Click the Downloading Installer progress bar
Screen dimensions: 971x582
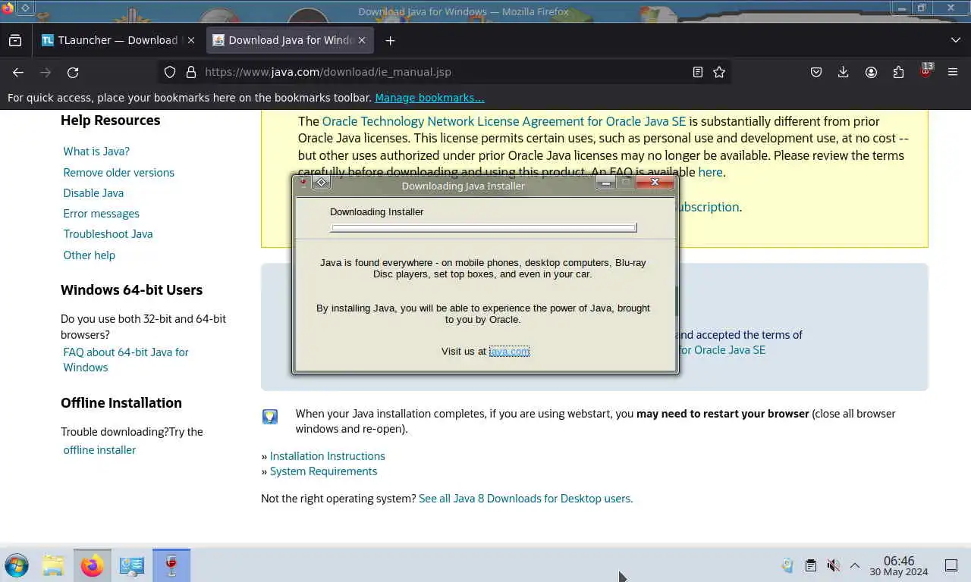click(484, 227)
